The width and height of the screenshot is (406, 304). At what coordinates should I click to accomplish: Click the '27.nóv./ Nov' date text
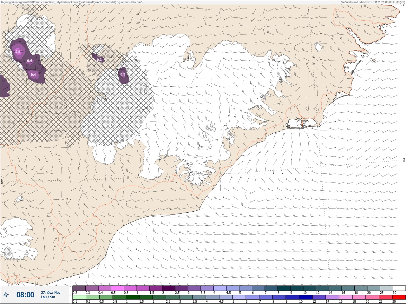coord(51,293)
